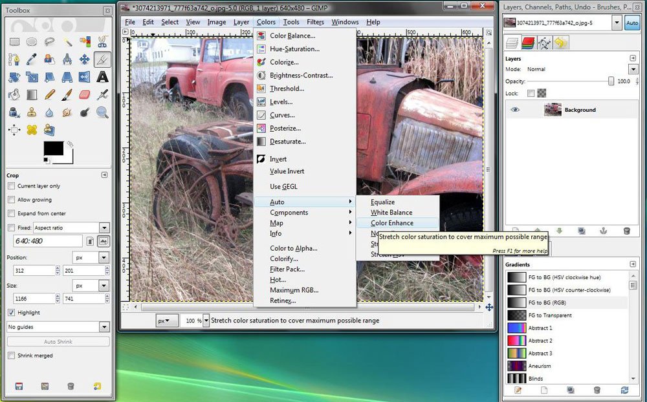Choose Color Enhance from Auto submenu

(397, 222)
